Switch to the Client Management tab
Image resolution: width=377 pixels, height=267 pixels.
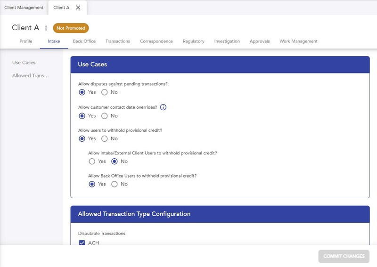coord(24,8)
